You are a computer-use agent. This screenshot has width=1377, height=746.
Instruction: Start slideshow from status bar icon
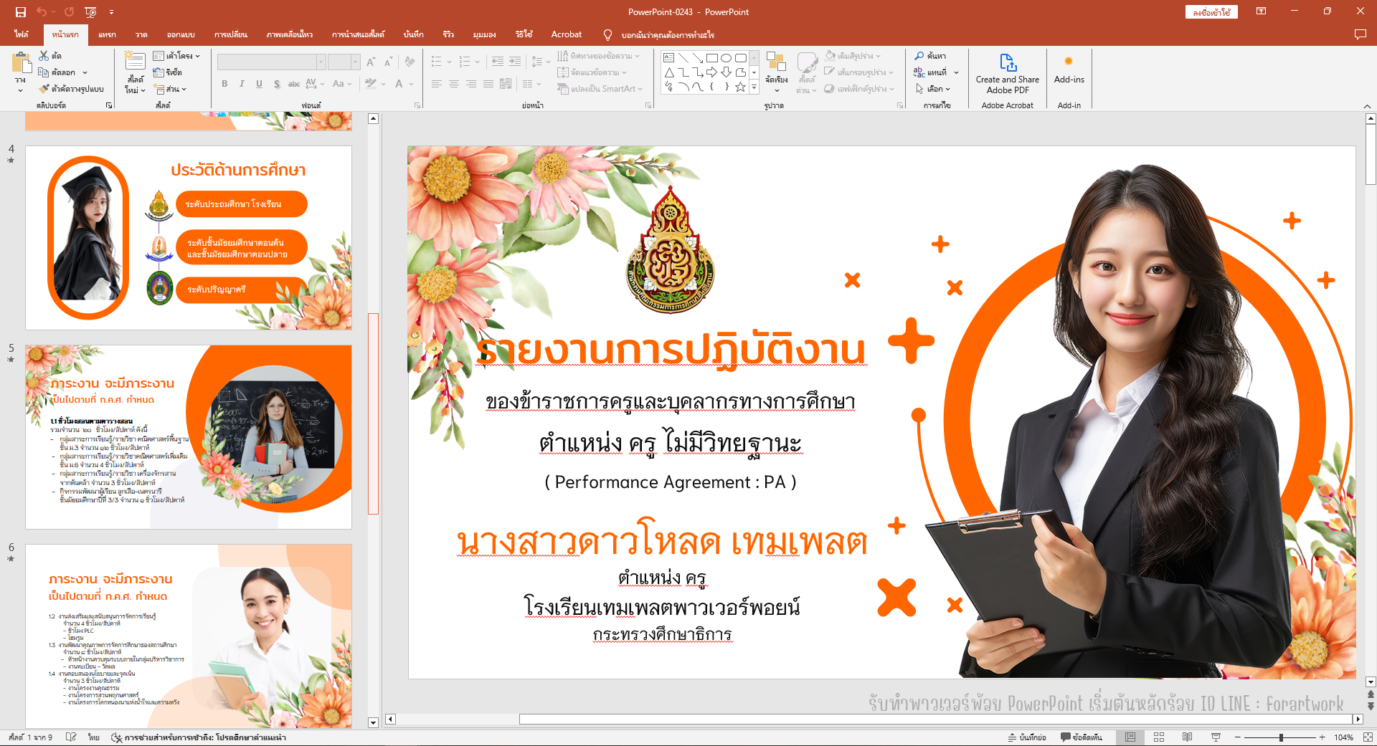click(x=1216, y=737)
